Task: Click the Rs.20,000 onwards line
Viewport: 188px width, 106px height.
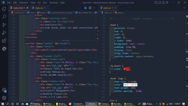Action: point(56,75)
